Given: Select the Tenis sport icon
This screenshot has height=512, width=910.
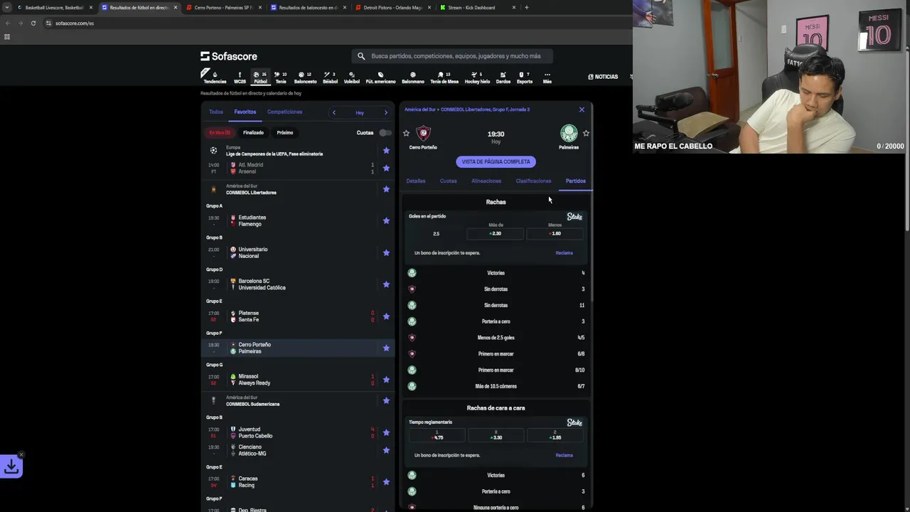Looking at the screenshot, I should click(281, 78).
